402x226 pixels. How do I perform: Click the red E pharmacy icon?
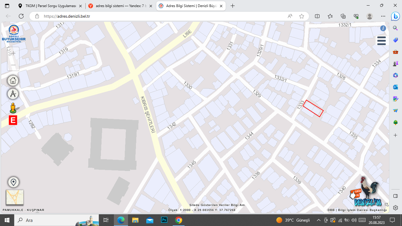tap(13, 120)
